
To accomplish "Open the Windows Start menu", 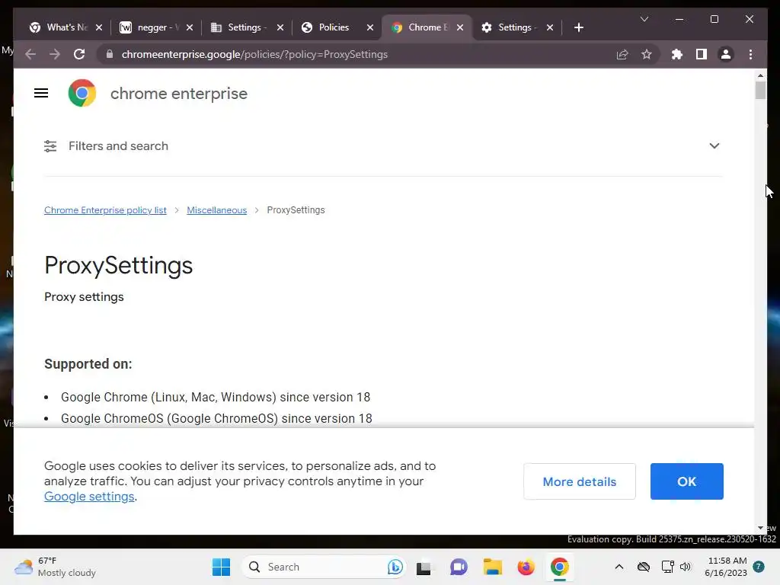I will point(222,567).
